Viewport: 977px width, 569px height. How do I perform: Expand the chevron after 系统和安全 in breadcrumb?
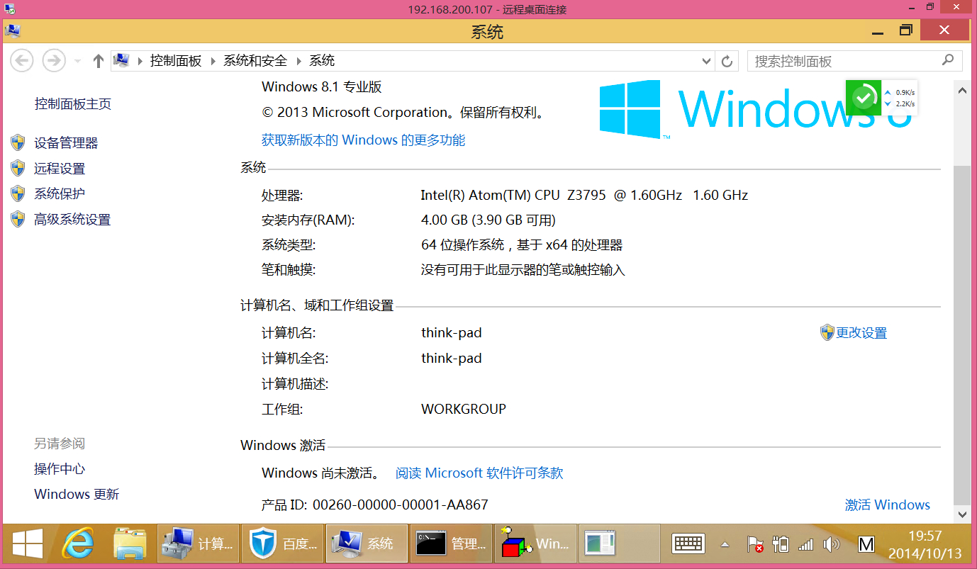click(x=298, y=61)
